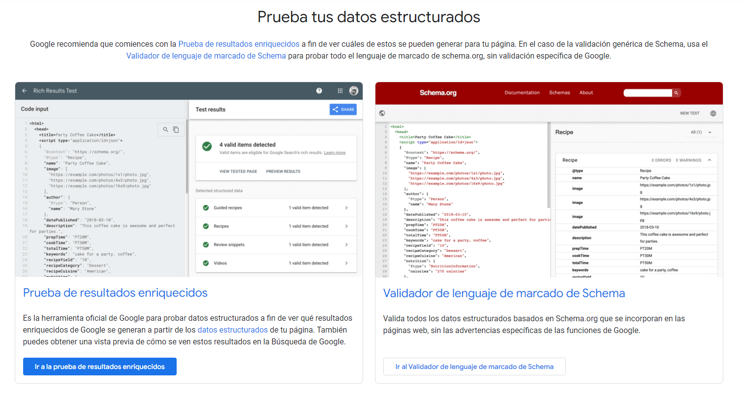Click the Schema.org logo

[437, 92]
